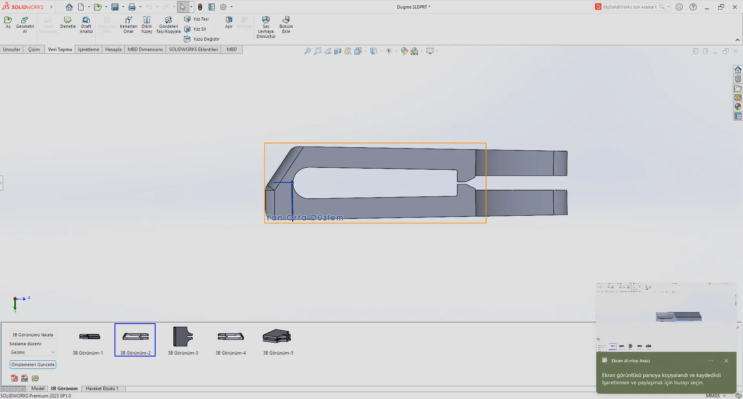
Task: Create a new document
Action: point(81,7)
